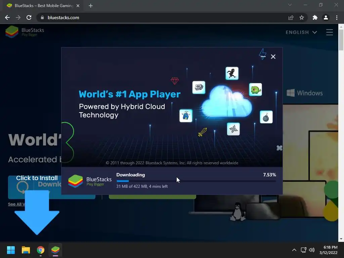344x258 pixels.
Task: Click the '31 MB of 422 MB, 4 mins left' text
Action: (x=142, y=186)
